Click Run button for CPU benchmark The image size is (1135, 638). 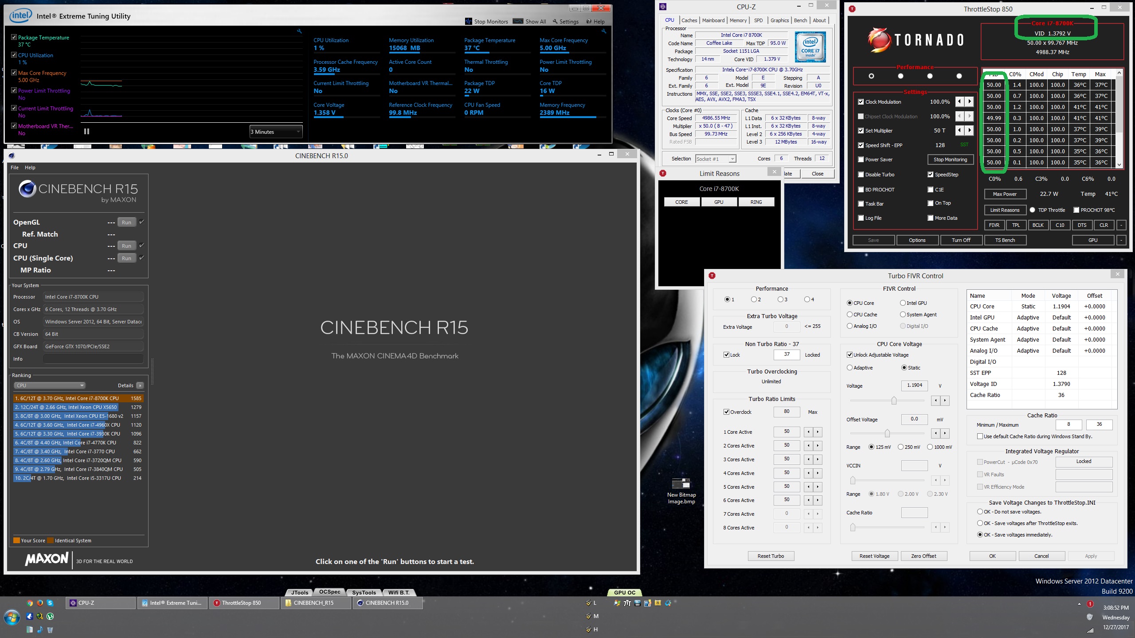tap(126, 245)
